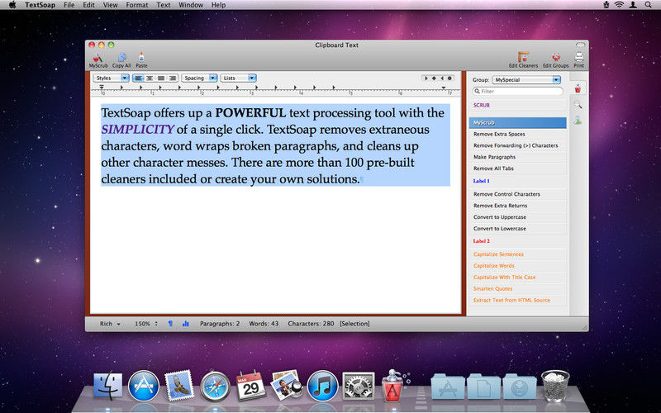Run the MyScrub toolbar cleaner
661x413 pixels.
pyautogui.click(x=97, y=59)
